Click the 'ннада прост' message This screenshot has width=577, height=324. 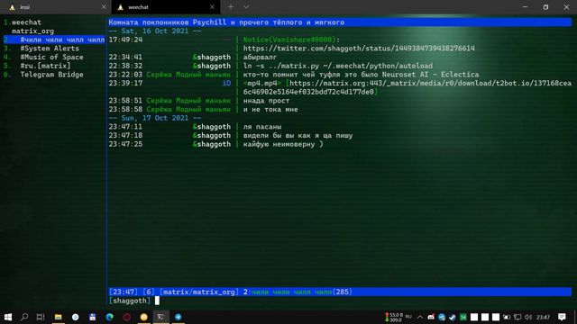[266, 101]
